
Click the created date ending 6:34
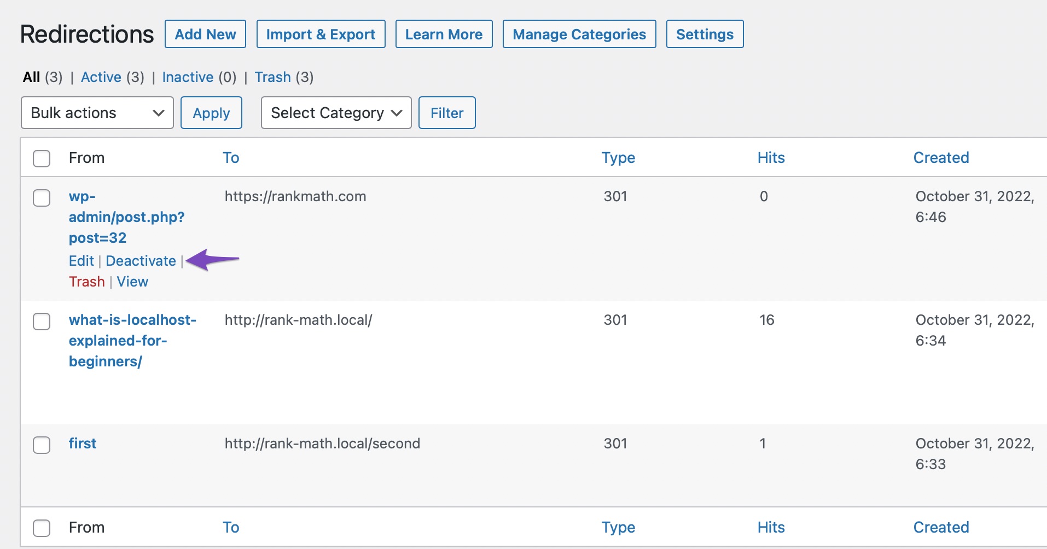(x=975, y=330)
